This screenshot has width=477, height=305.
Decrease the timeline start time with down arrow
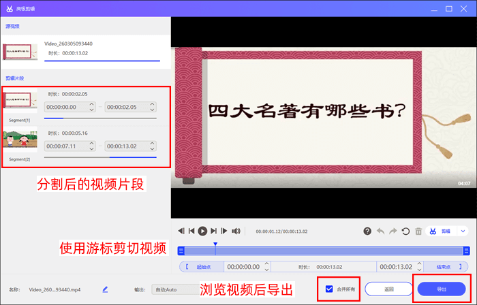point(267,270)
